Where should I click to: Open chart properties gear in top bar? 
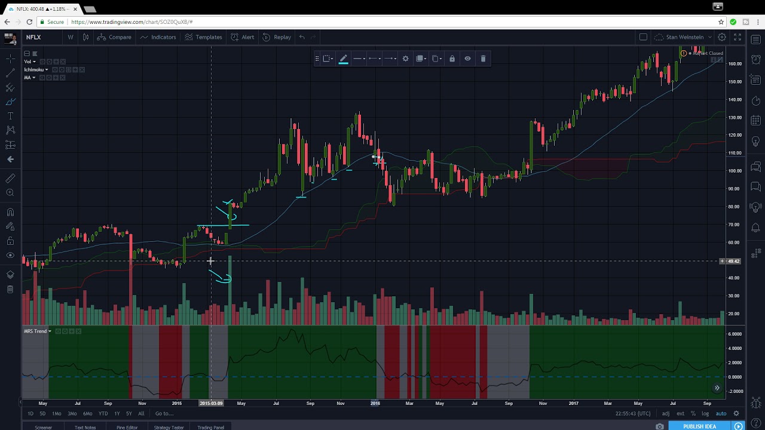click(x=722, y=37)
